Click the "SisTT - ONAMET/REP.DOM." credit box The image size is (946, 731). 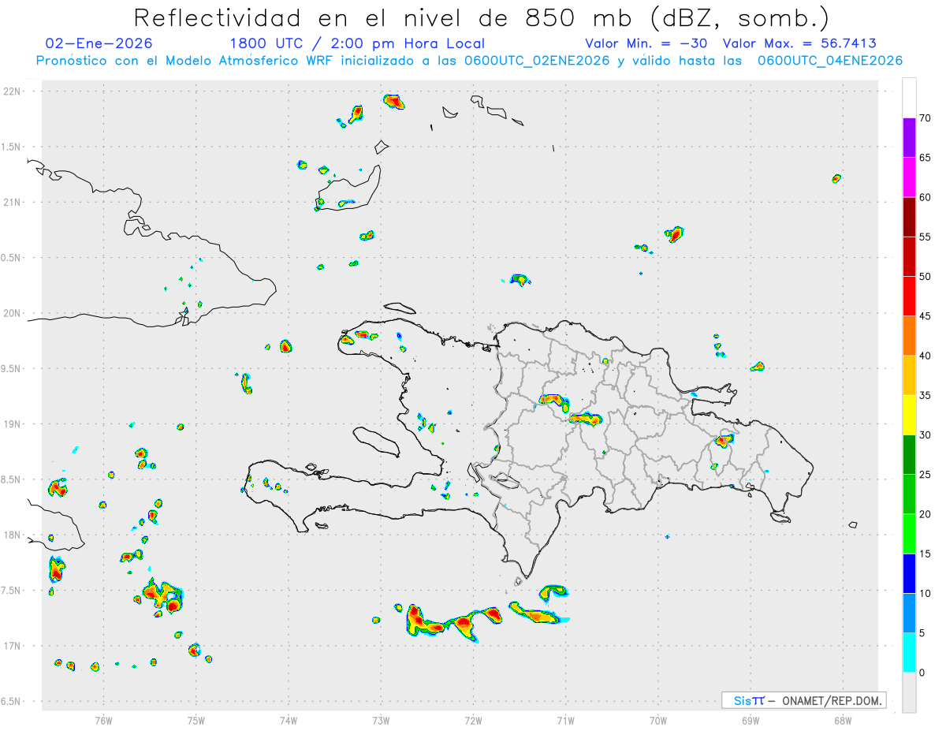pyautogui.click(x=803, y=700)
